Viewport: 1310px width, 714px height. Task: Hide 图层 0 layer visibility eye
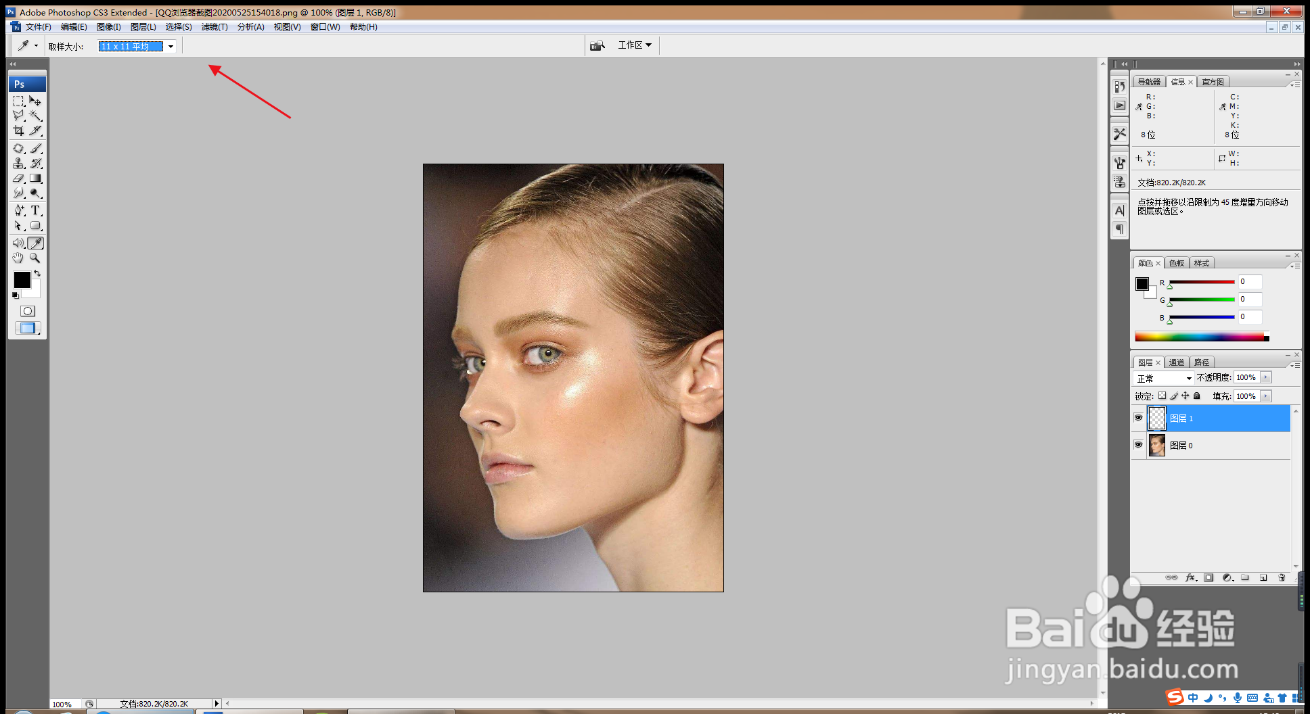pos(1138,445)
